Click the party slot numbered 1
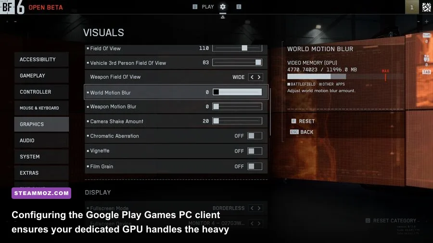This screenshot has height=243, width=433. 412,7
